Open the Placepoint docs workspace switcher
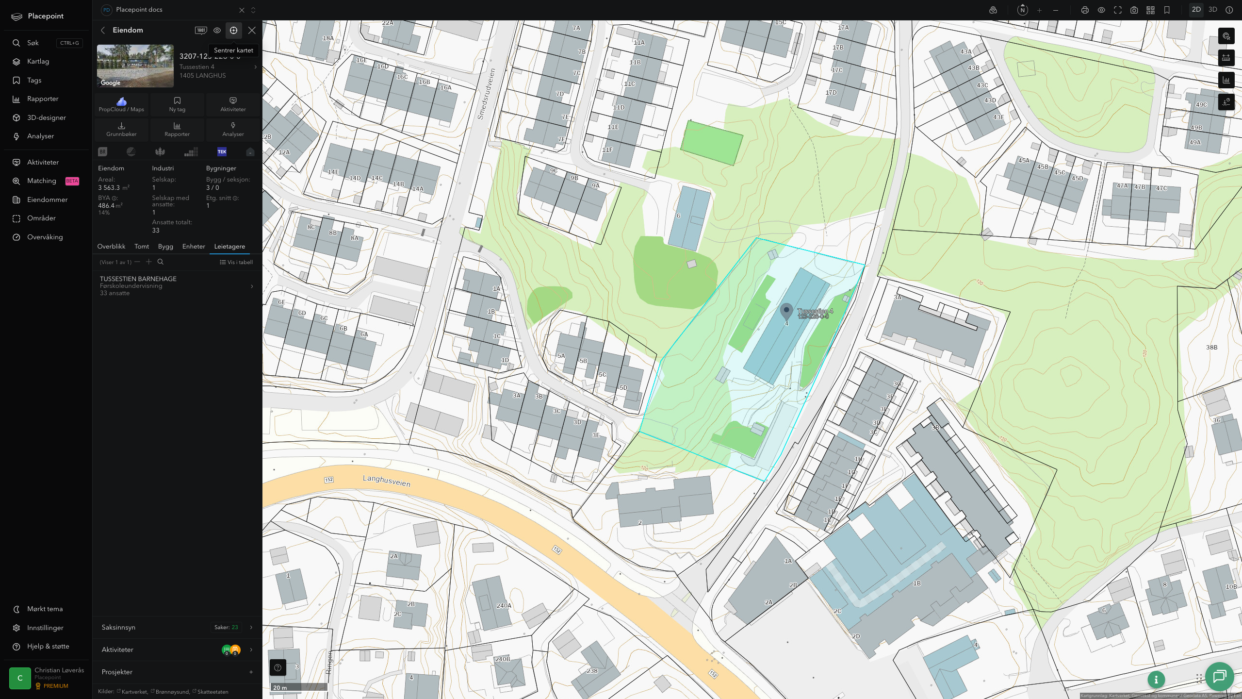 pyautogui.click(x=253, y=10)
